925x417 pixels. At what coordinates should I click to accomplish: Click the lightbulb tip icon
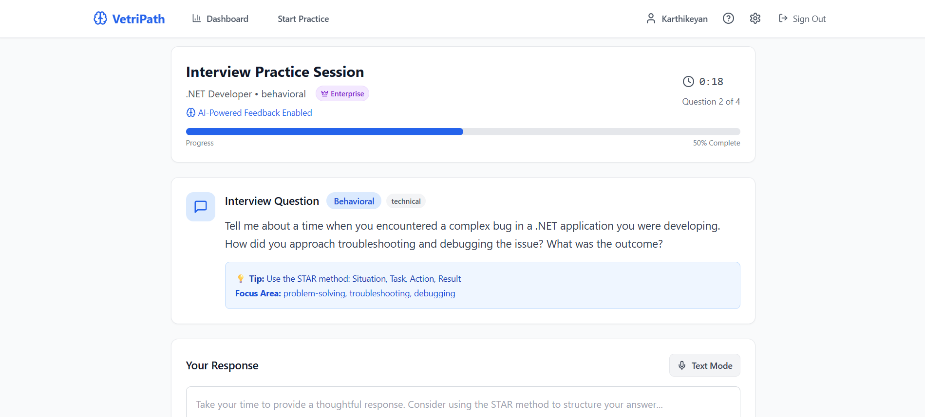tap(241, 279)
